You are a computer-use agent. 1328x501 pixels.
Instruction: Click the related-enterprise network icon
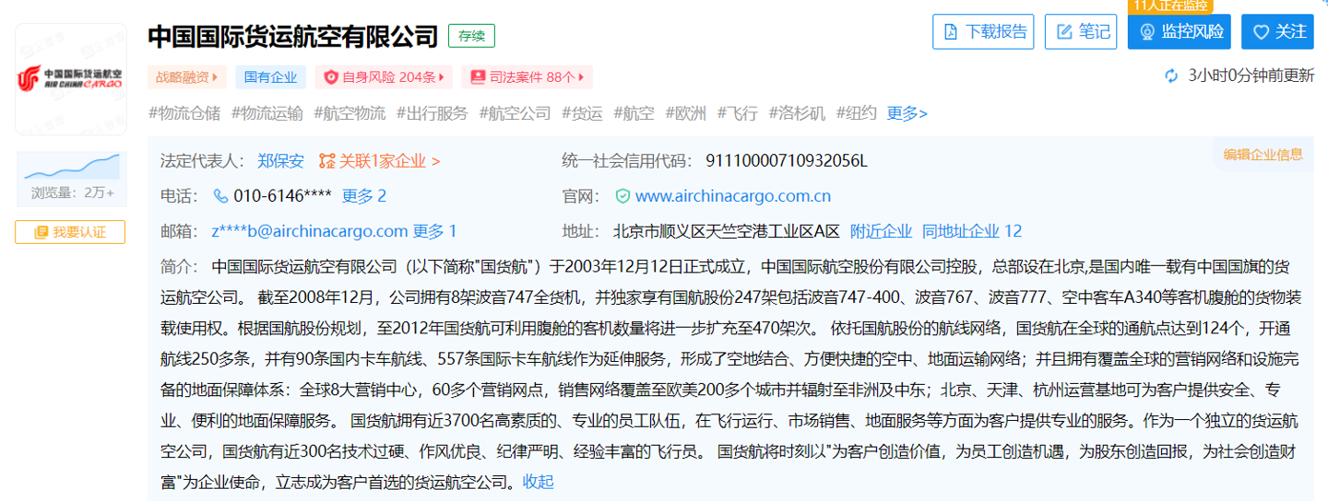326,161
